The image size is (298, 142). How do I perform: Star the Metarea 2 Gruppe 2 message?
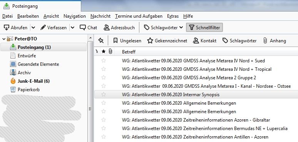(104, 77)
